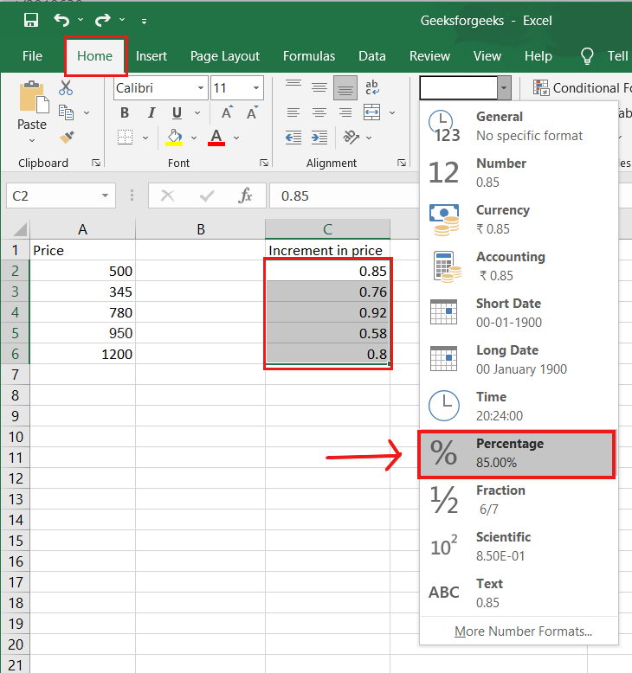Screen dimensions: 632x673
Task: Switch to the Formulas tab
Action: pos(308,56)
